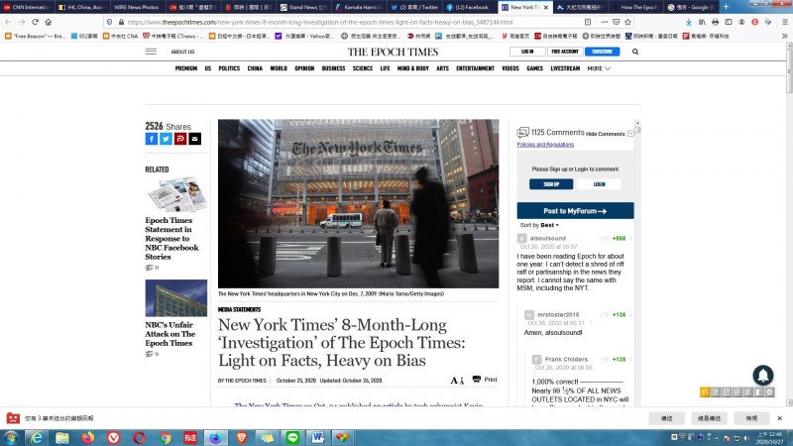Click Post to MyForum button

click(x=575, y=211)
